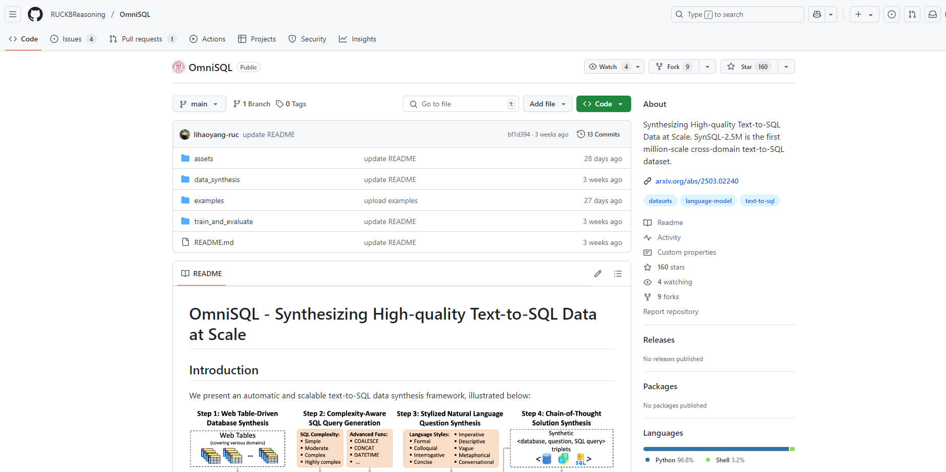Viewport: 946px width, 472px height.
Task: Open the green Code dropdown
Action: pyautogui.click(x=604, y=104)
